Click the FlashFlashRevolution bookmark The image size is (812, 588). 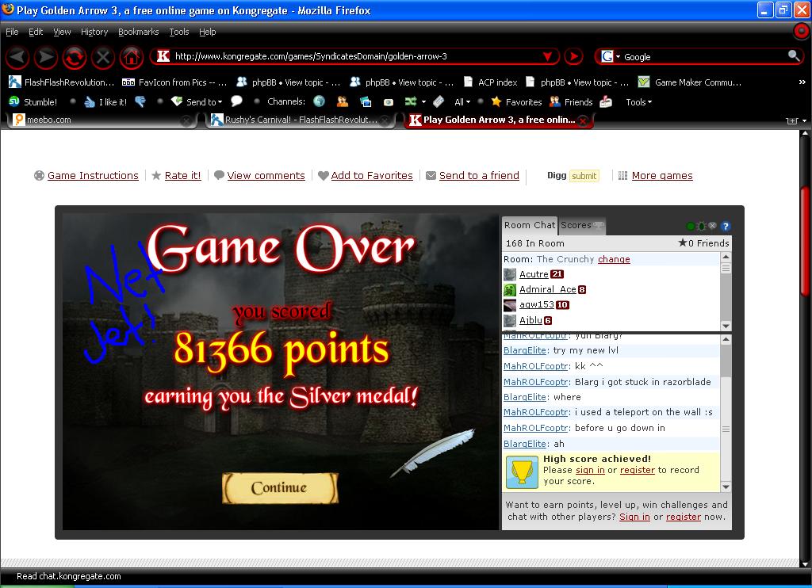[61, 82]
